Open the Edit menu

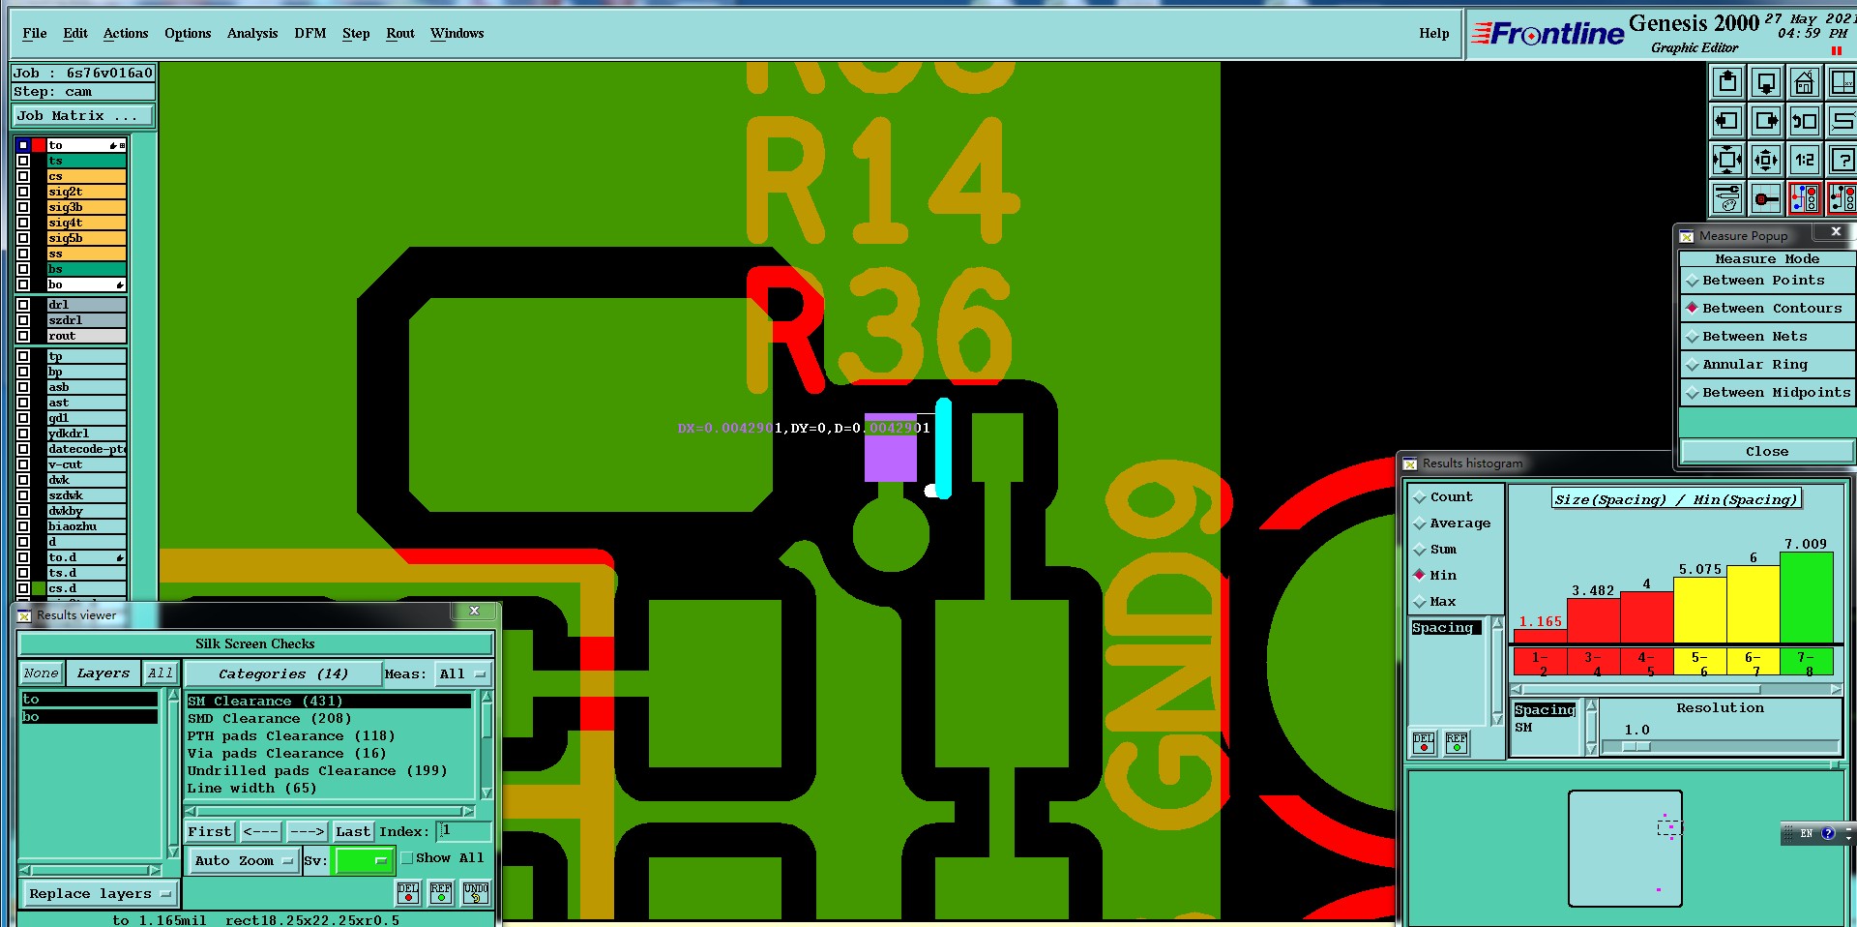pos(75,34)
